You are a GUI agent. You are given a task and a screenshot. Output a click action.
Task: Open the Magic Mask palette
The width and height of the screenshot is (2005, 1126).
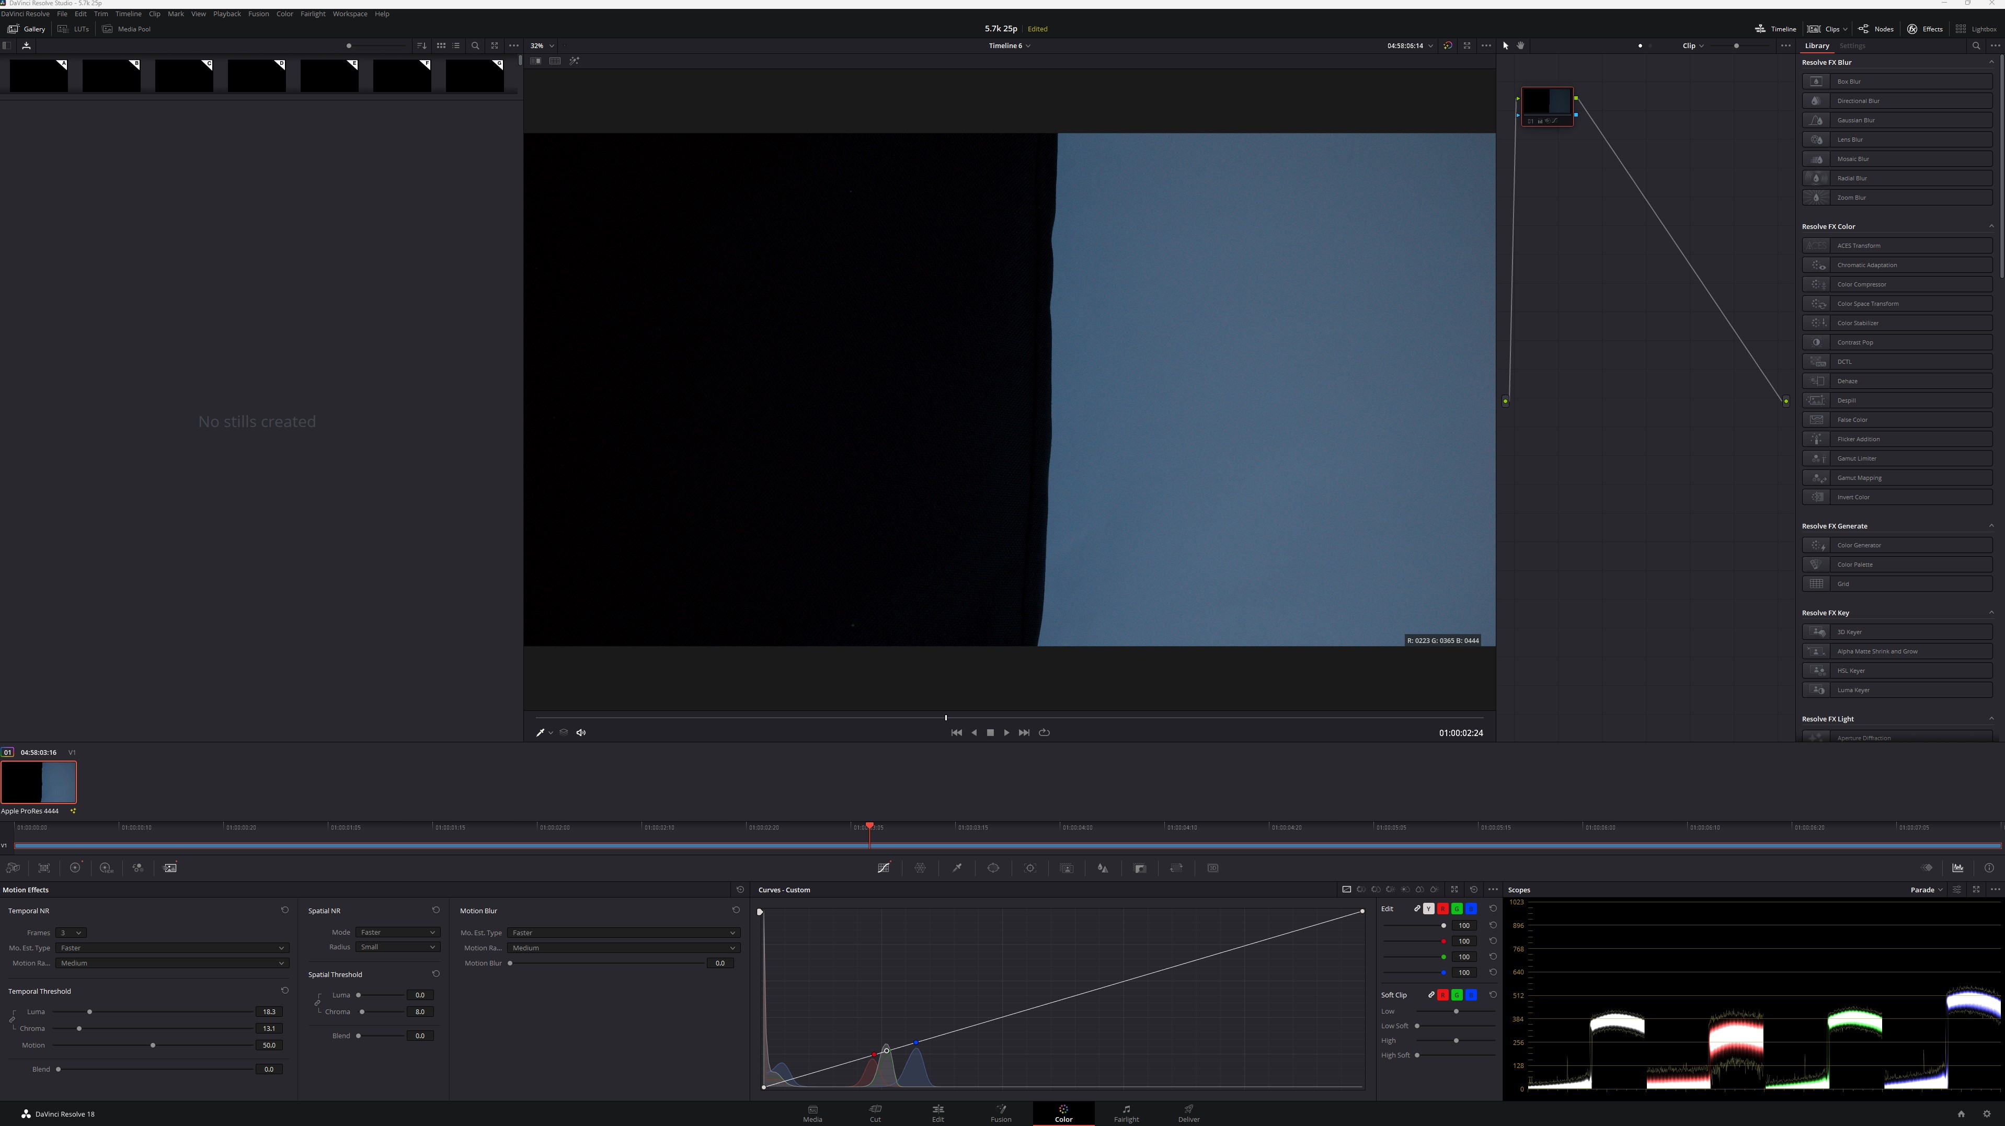click(1067, 868)
